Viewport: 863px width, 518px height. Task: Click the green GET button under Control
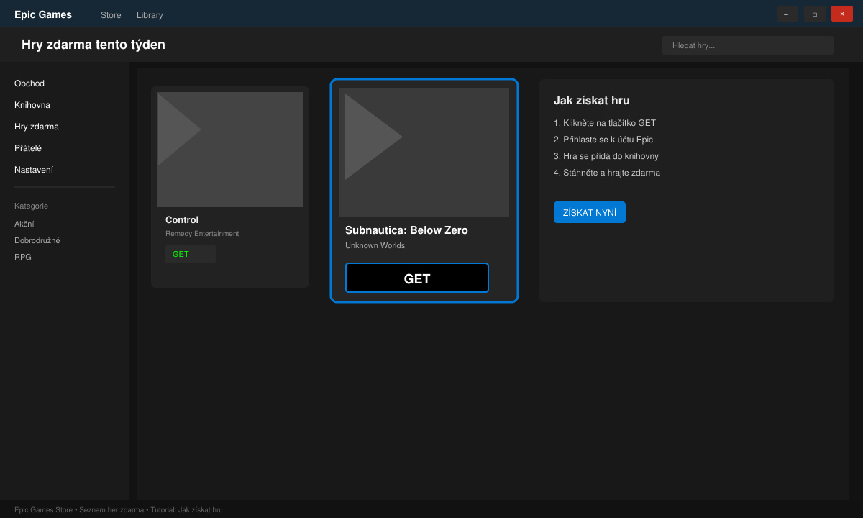191,254
